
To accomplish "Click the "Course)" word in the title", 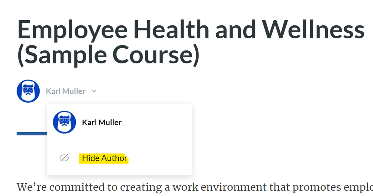I will pyautogui.click(x=157, y=56).
